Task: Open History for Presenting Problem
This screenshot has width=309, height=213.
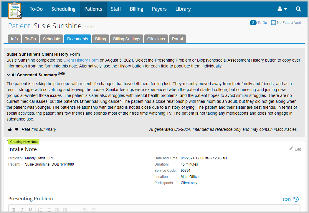Action: pyautogui.click(x=288, y=199)
